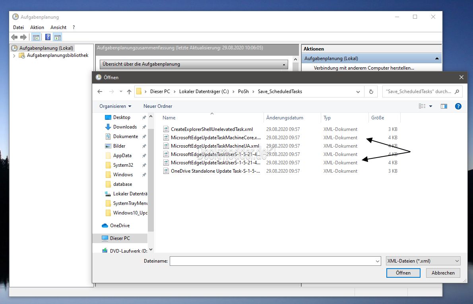This screenshot has height=304, width=473.
Task: Select the database folder in sidebar
Action: [122, 184]
